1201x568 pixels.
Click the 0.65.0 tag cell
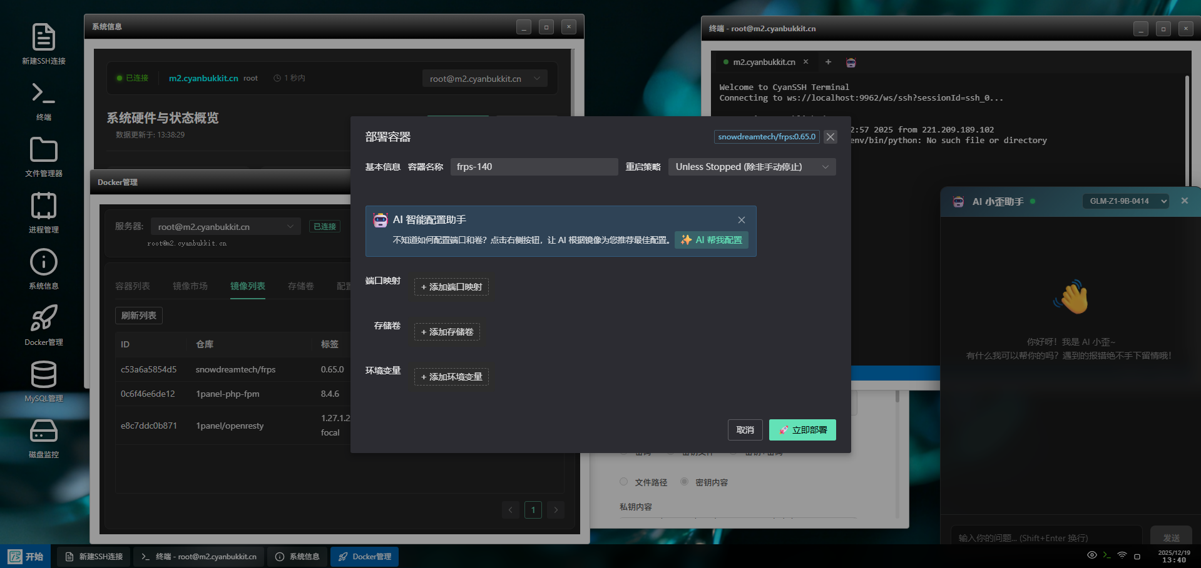coord(332,369)
